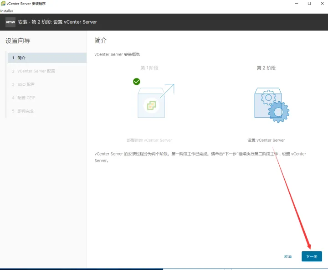Viewport: 328px width, 270px height.
Task: Click the stage 1 deployment box illustration
Action: 151,103
